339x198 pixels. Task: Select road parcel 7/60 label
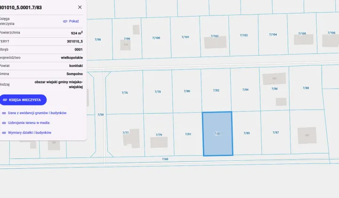tap(165, 159)
